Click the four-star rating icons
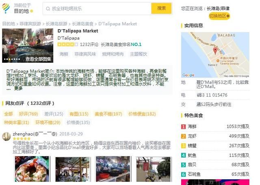260x185 pixels. [x=68, y=44]
